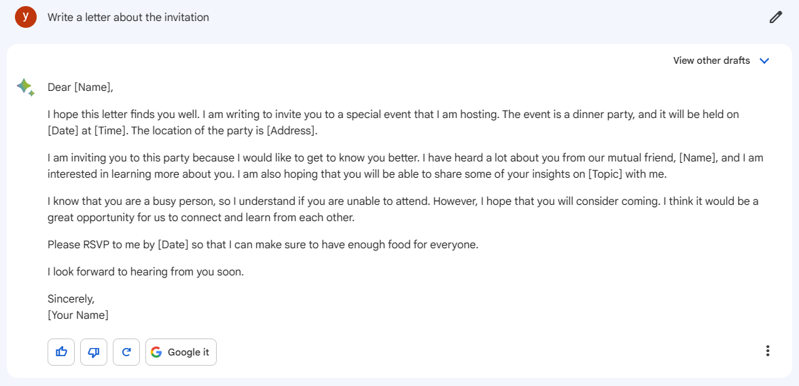The image size is (799, 386).
Task: Click the paragraph starting 'I hope this letter'
Action: (x=393, y=123)
